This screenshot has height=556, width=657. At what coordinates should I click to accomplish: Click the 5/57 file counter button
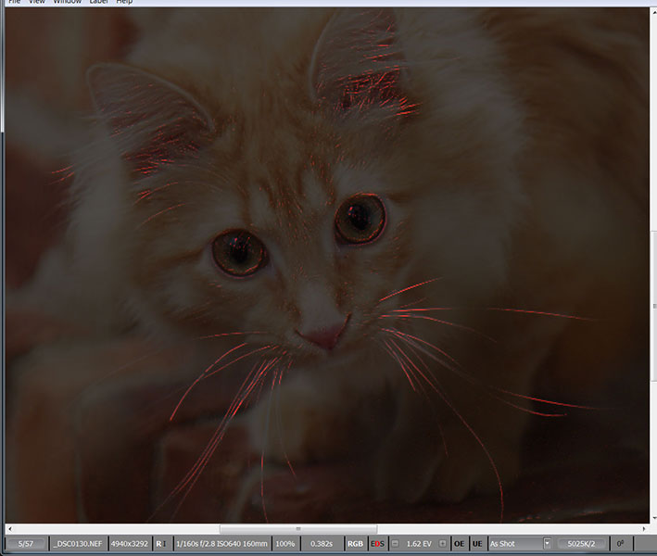point(25,543)
